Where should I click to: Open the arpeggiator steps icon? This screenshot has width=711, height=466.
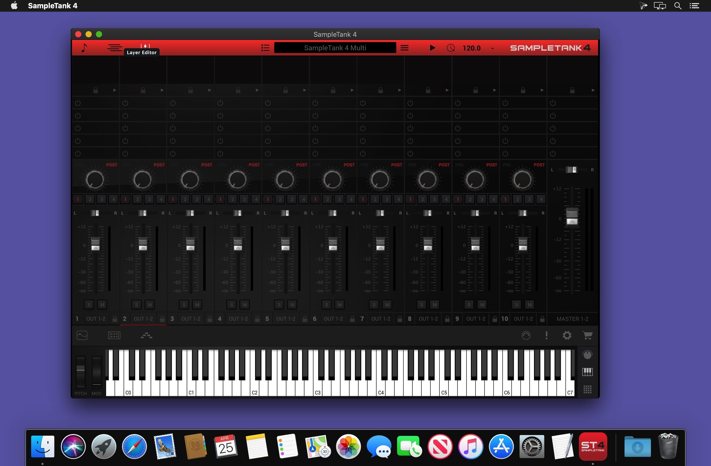[146, 335]
